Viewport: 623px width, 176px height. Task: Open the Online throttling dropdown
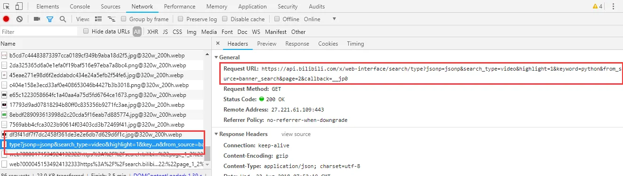click(320, 19)
